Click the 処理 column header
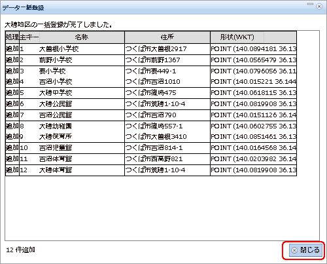The height and width of the screenshot is (264, 327). [x=12, y=37]
